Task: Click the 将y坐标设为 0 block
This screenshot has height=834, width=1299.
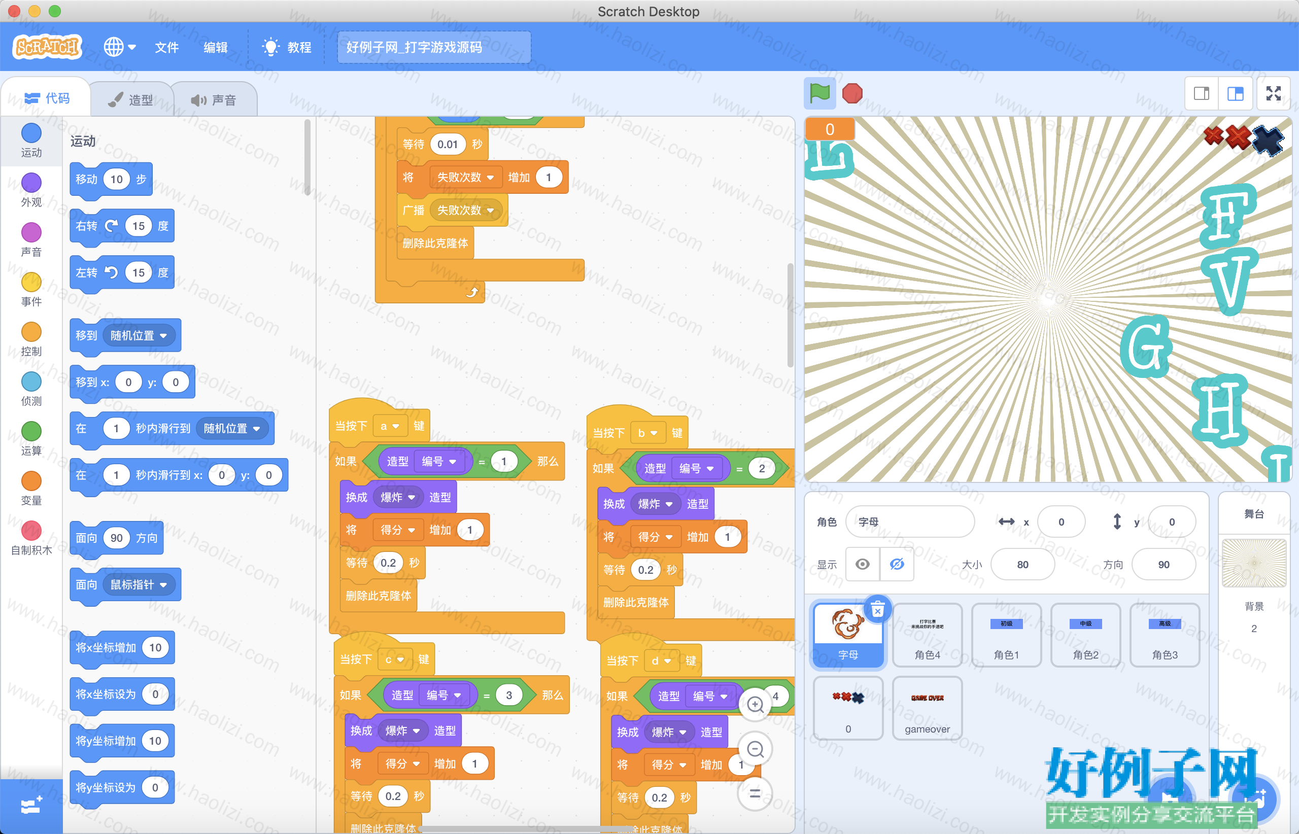Action: [122, 787]
